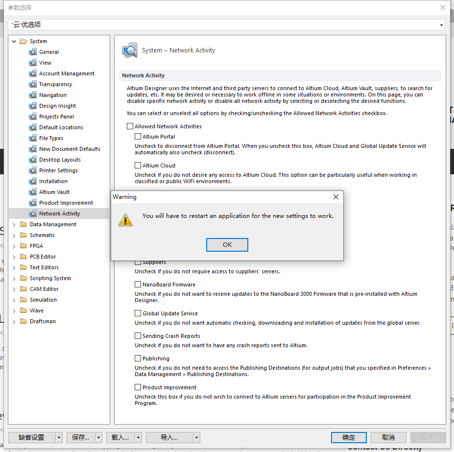Select the Simulation tree item

point(43,300)
